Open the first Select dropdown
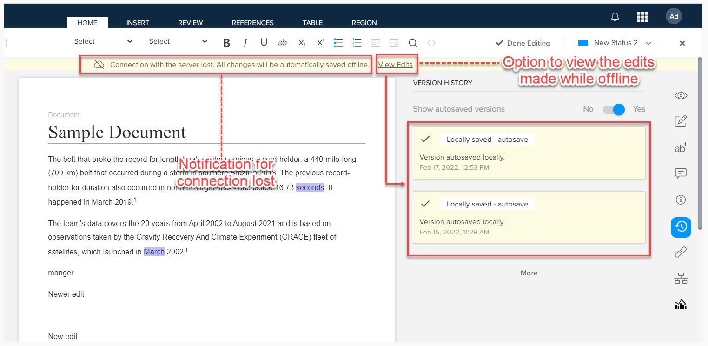Screen dimensions: 708x346 point(104,41)
